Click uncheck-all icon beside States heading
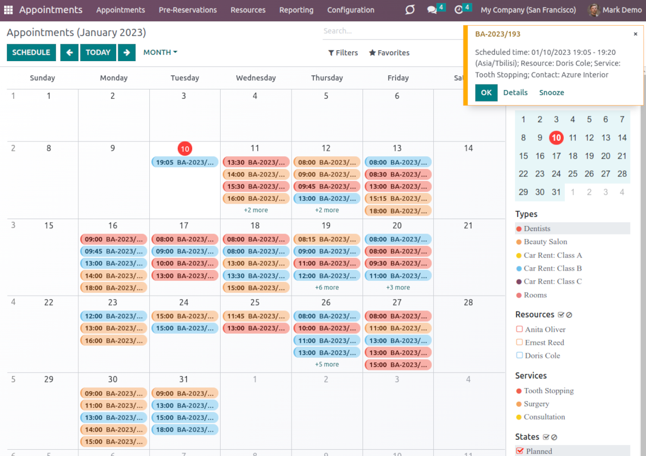 click(x=554, y=437)
